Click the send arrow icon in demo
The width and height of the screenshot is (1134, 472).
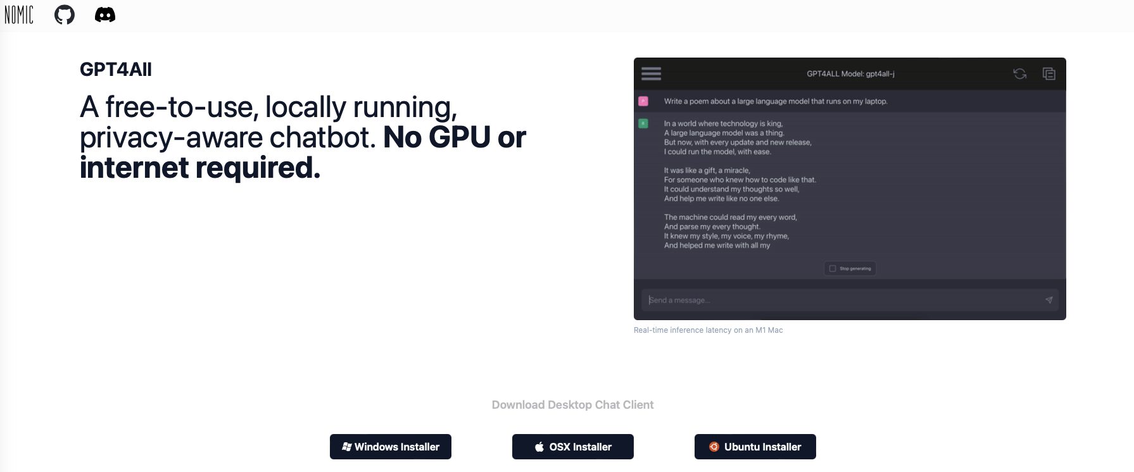(1049, 300)
